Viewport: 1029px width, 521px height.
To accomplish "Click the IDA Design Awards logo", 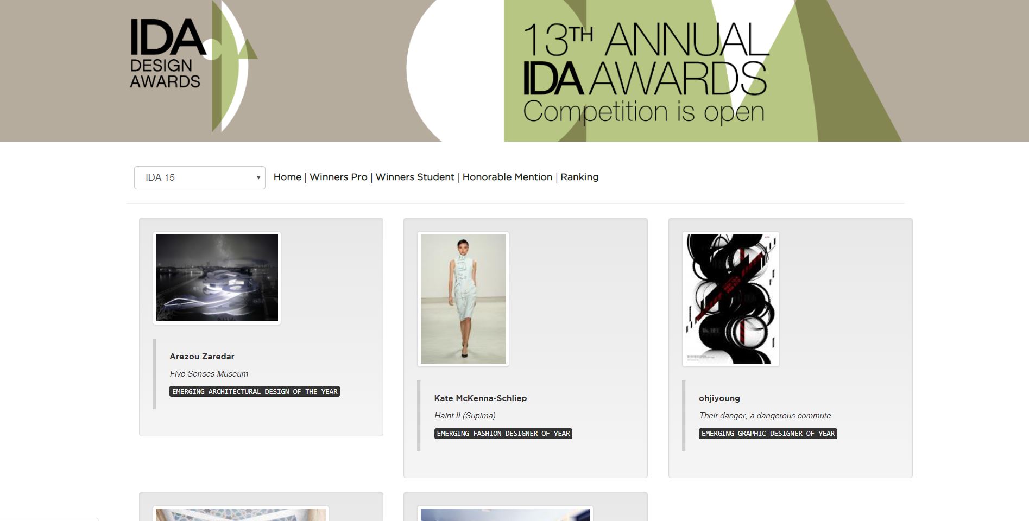I will 193,66.
